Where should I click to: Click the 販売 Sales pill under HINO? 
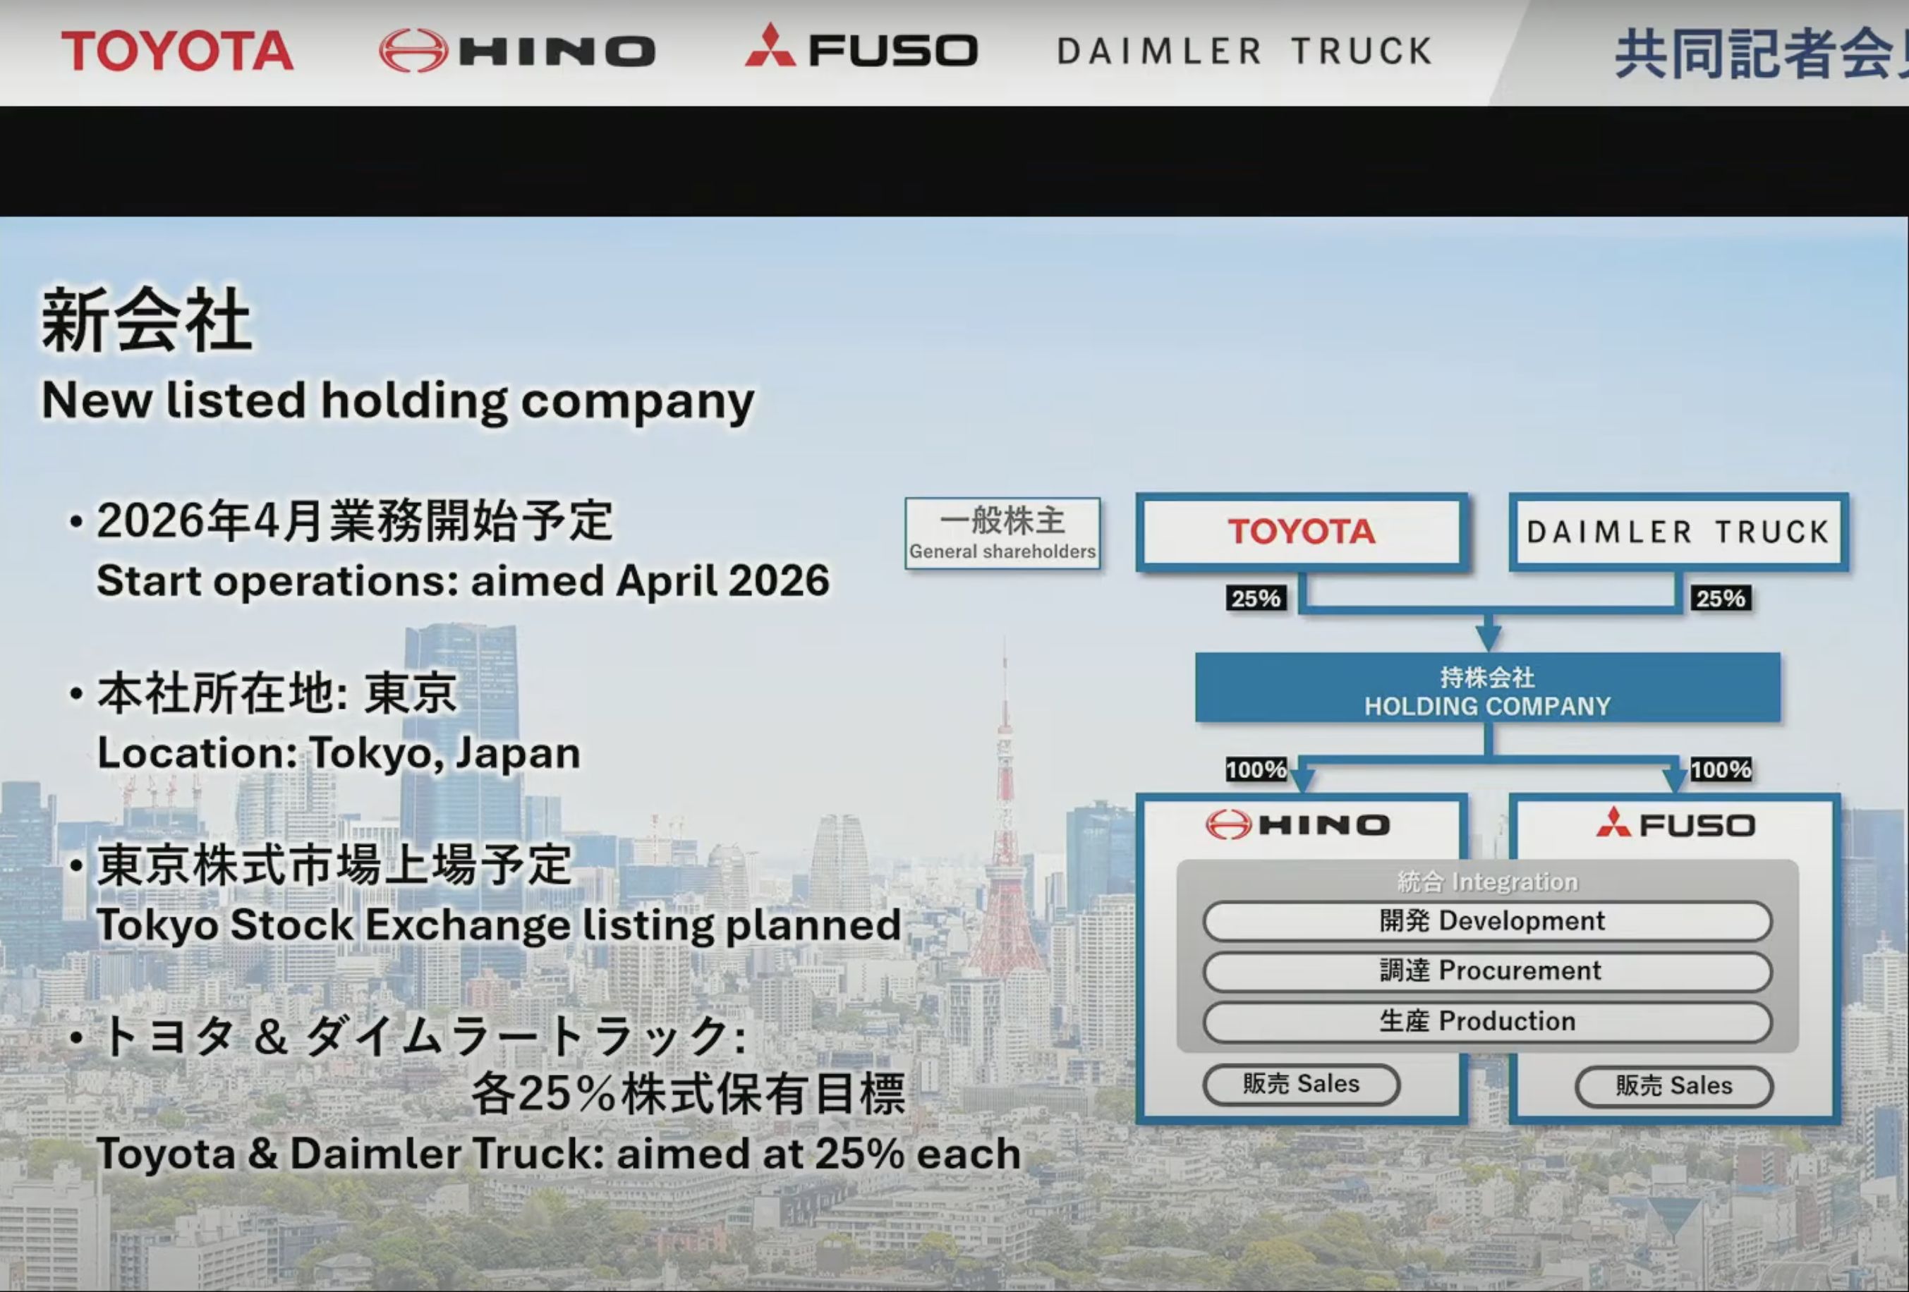pyautogui.click(x=1301, y=1085)
